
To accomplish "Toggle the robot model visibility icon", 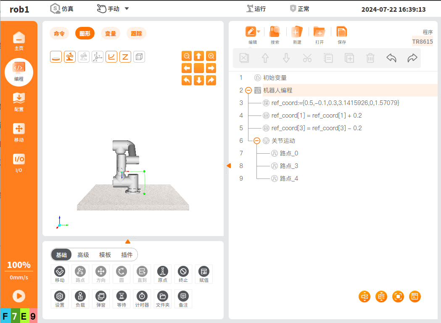I will (x=70, y=57).
